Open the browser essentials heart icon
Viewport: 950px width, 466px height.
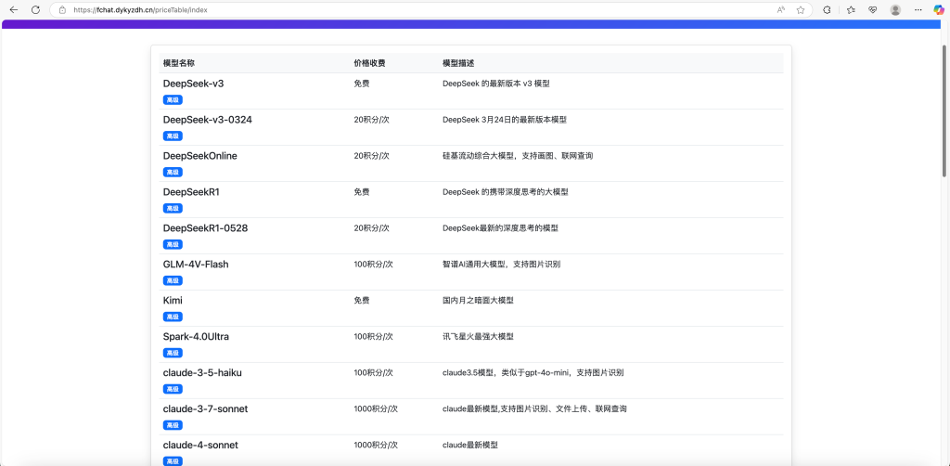point(872,9)
